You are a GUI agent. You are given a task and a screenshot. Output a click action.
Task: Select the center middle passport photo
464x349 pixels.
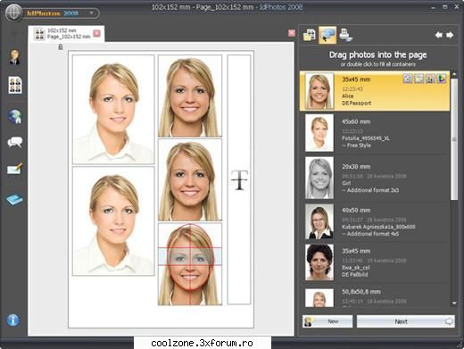(190, 179)
